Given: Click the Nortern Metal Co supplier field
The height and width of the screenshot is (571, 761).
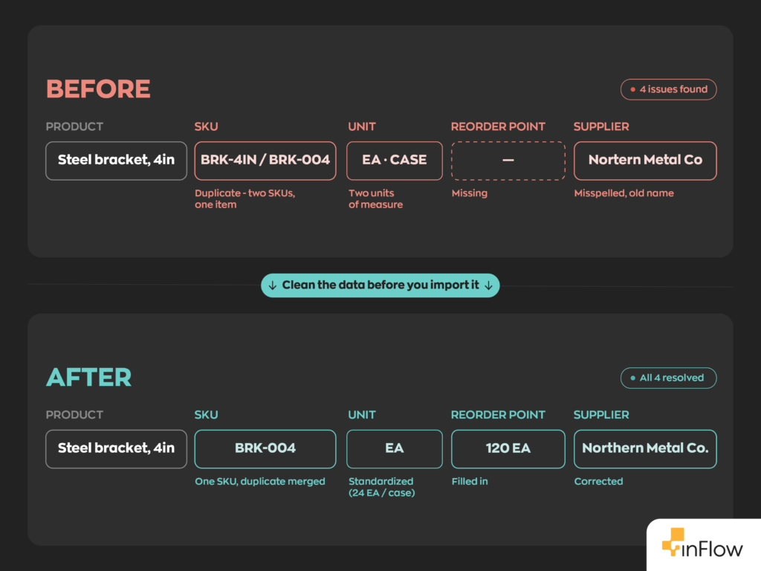Looking at the screenshot, I should click(x=645, y=161).
